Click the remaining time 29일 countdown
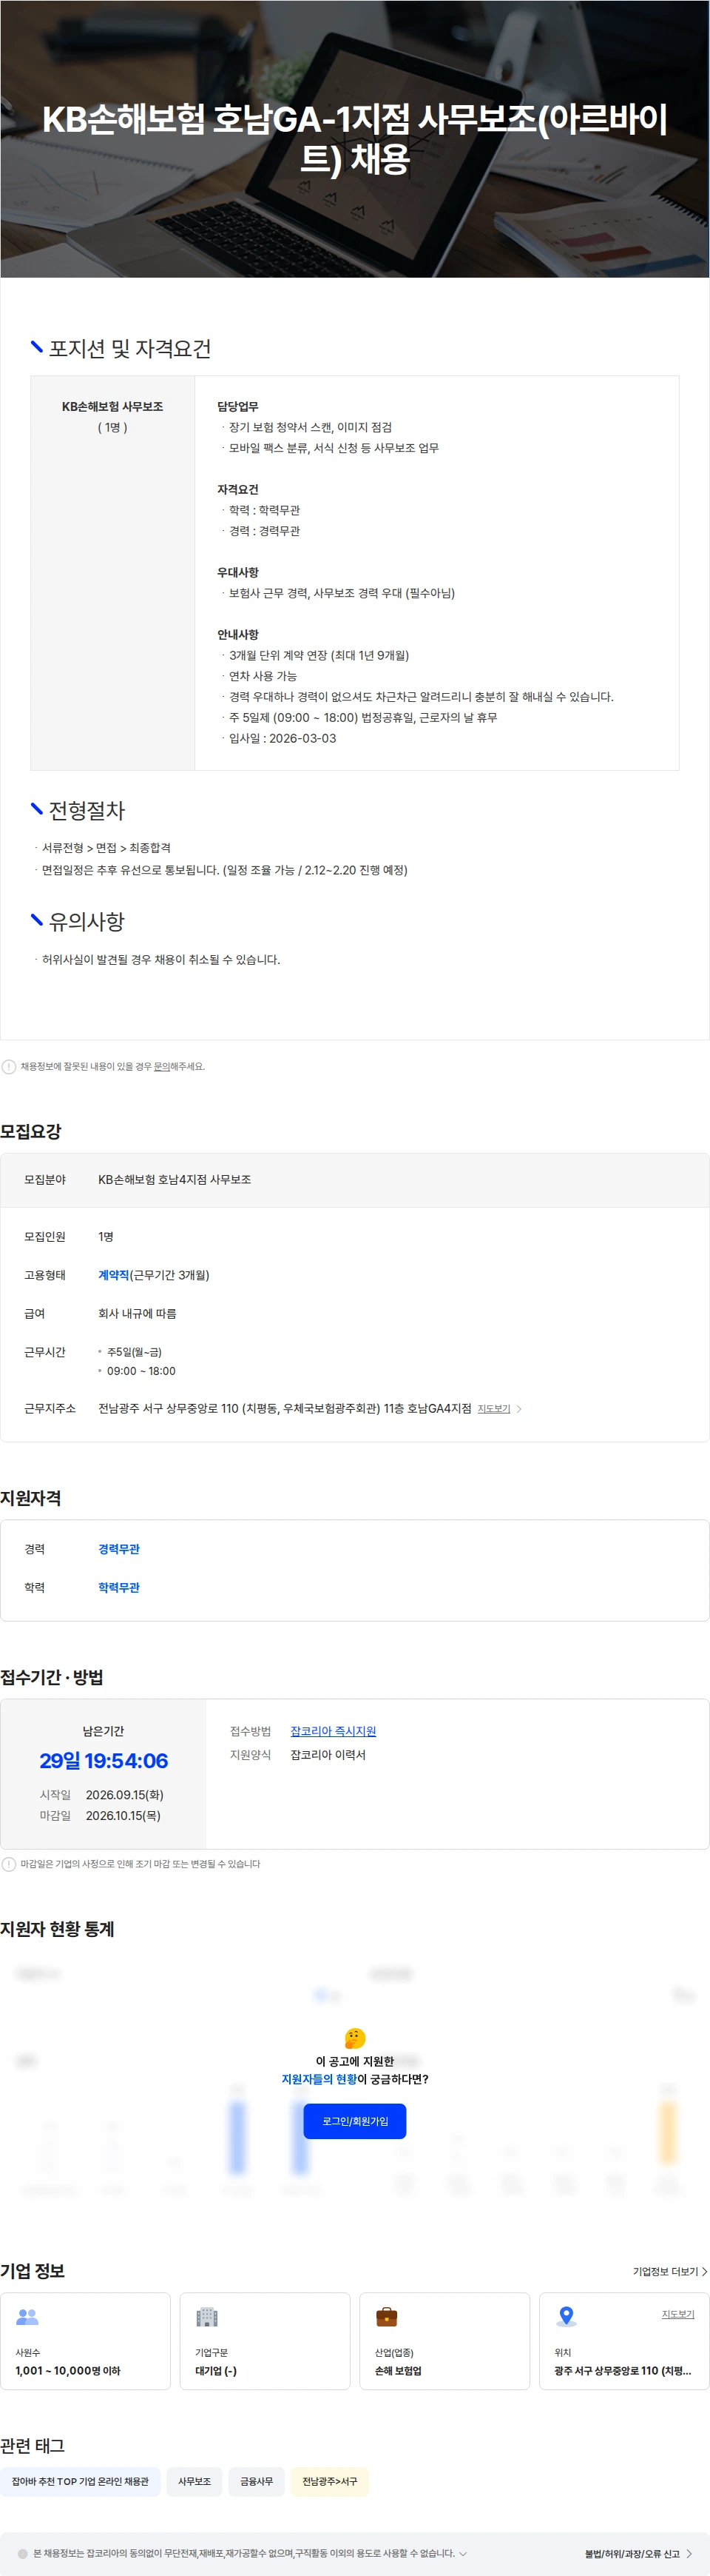The height and width of the screenshot is (2576, 710). click(104, 1761)
